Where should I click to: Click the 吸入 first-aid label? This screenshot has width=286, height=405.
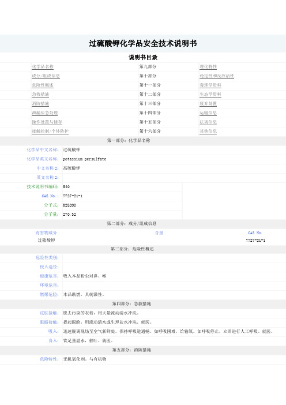54,331
